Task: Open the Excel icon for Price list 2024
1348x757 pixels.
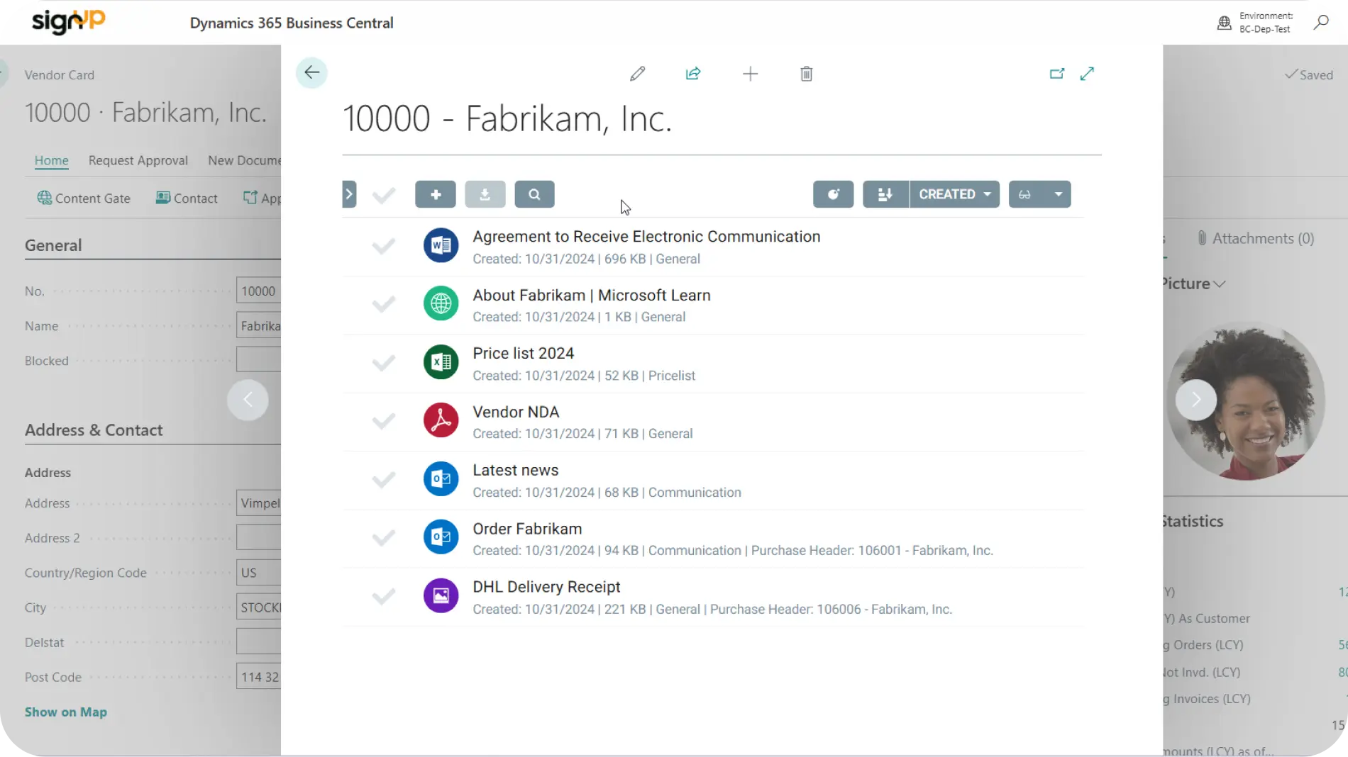Action: (x=441, y=362)
